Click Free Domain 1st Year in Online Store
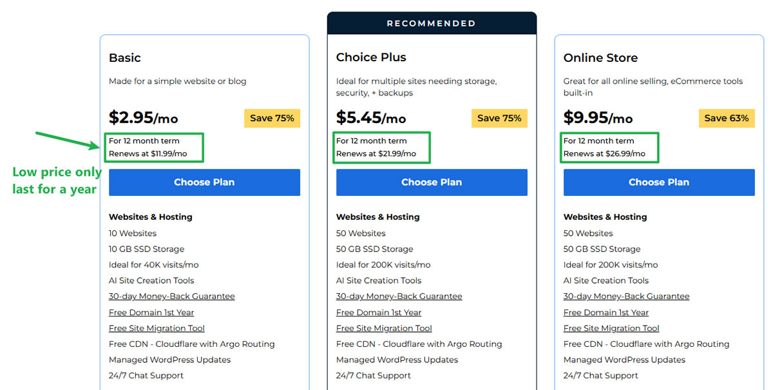 tap(606, 313)
